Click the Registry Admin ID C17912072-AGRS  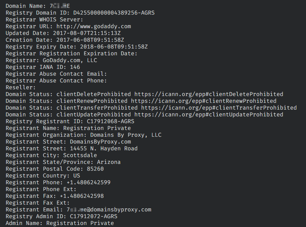[x=94, y=216]
